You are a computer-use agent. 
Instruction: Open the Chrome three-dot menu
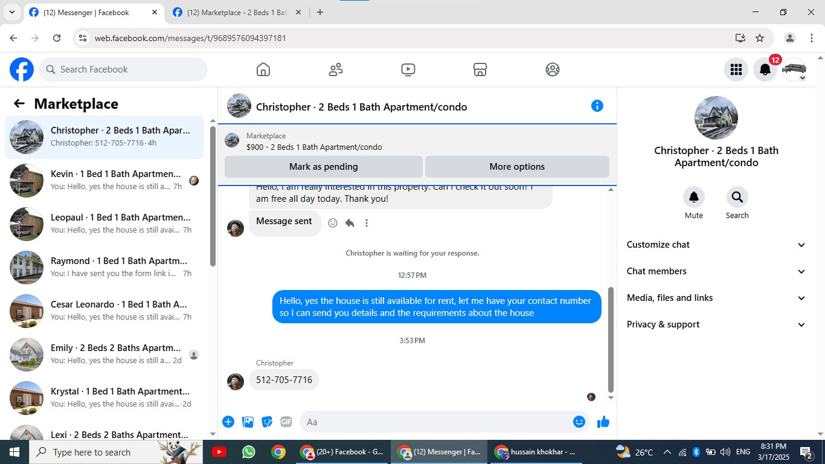[812, 38]
